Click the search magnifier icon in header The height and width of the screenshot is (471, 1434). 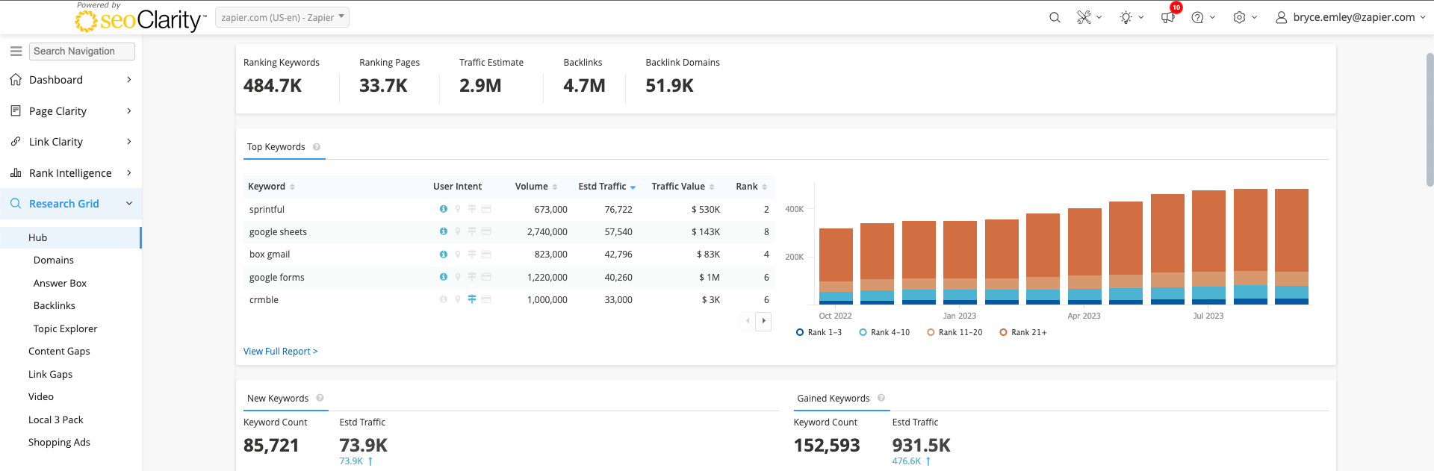[x=1055, y=17]
